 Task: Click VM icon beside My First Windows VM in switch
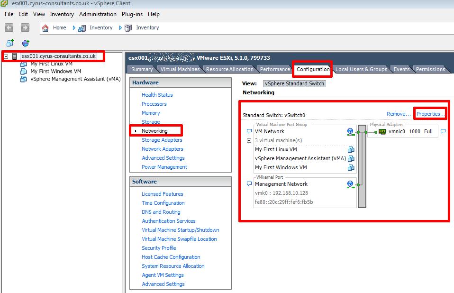351,167
